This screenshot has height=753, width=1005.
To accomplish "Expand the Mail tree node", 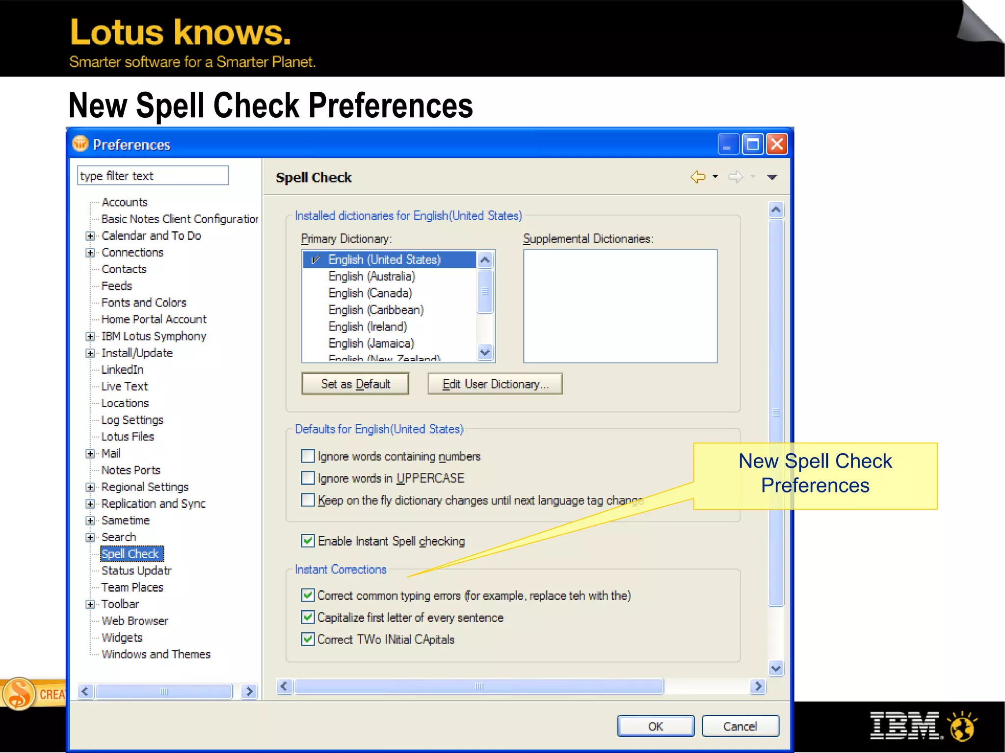I will coord(90,454).
